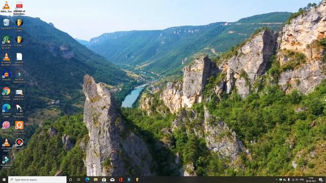Open the pink round app shortcut
The width and height of the screenshot is (326, 183).
pos(6,127)
